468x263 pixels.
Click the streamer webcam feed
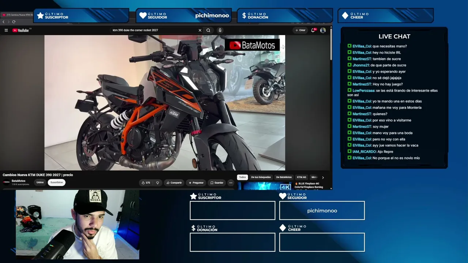click(78, 225)
